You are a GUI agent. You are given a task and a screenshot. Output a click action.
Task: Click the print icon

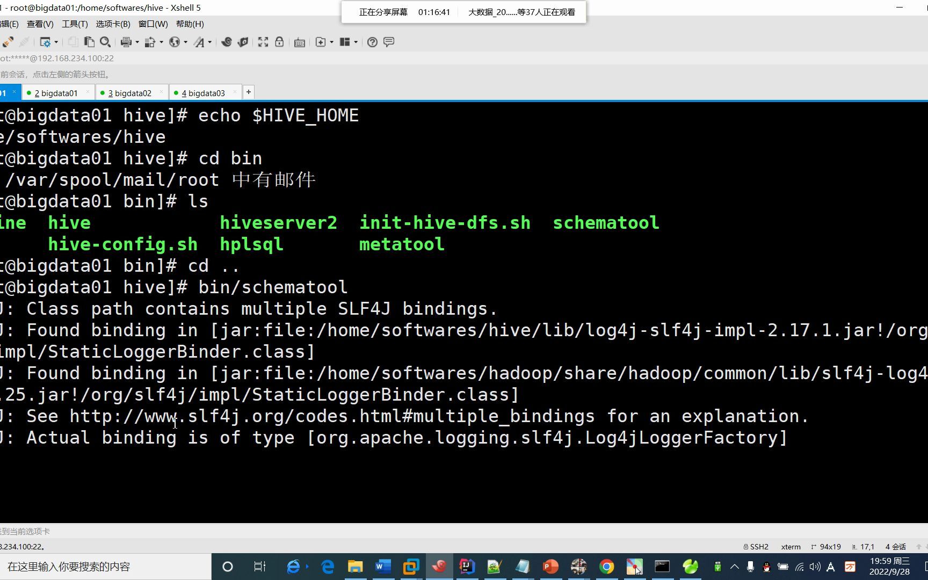click(x=126, y=42)
